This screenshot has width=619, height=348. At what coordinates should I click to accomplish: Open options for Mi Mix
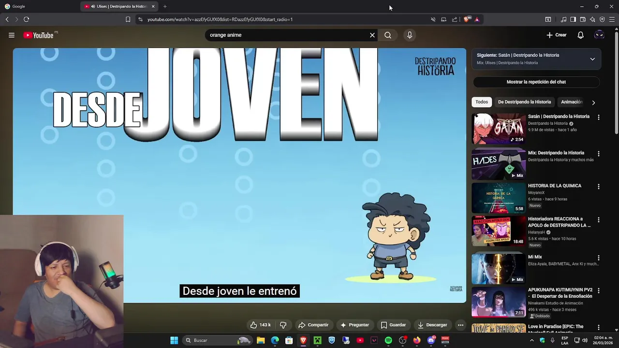tap(599, 258)
